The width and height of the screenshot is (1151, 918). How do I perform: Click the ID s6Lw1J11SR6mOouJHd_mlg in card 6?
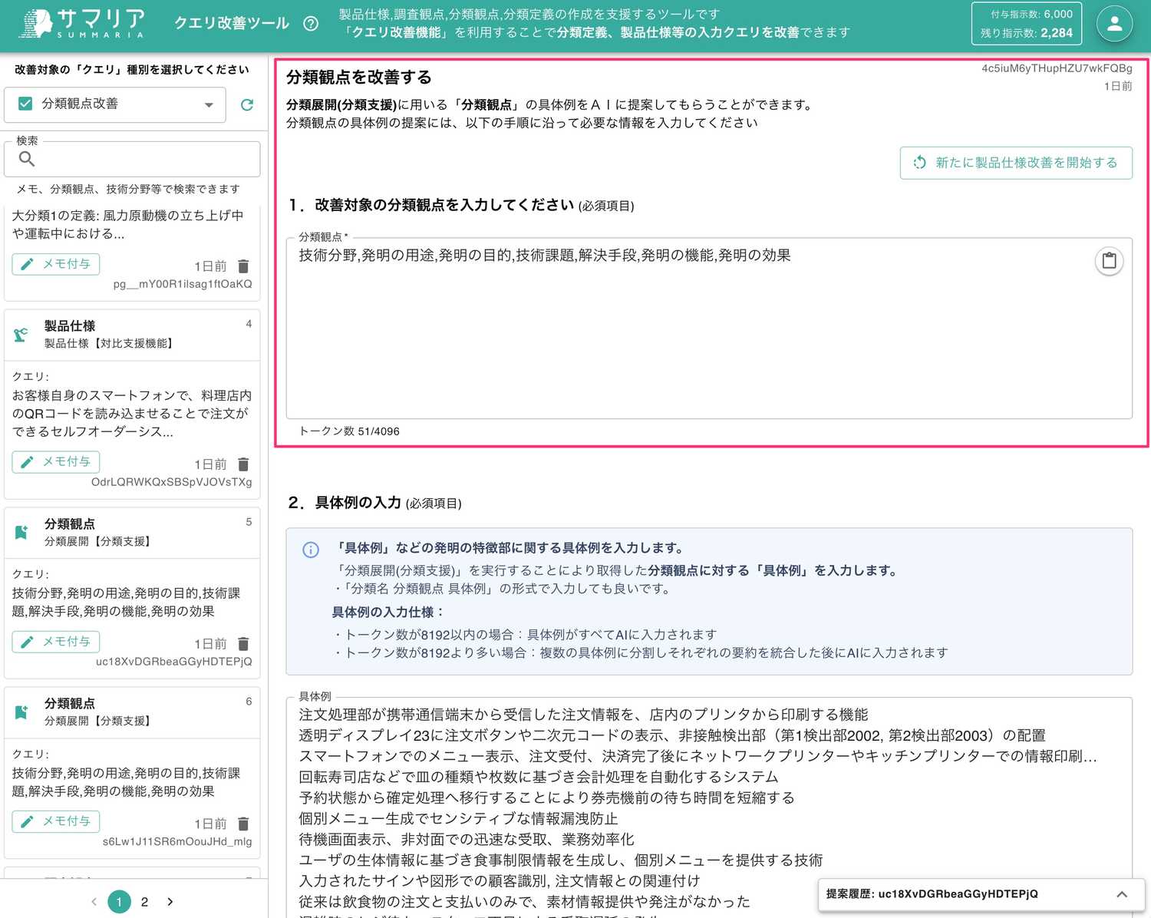click(177, 841)
